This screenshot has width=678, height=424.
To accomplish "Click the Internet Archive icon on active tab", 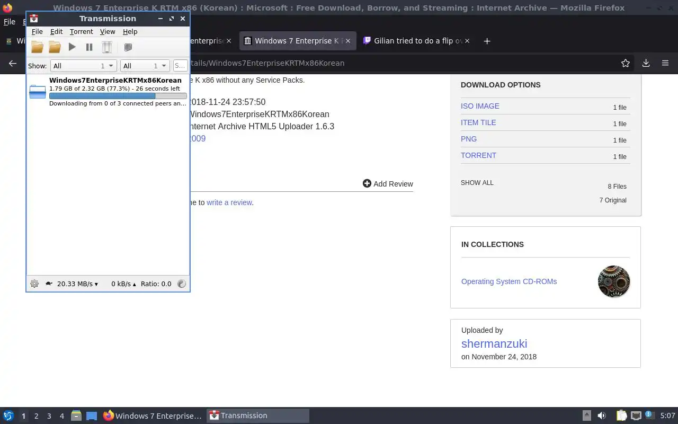I will [247, 41].
